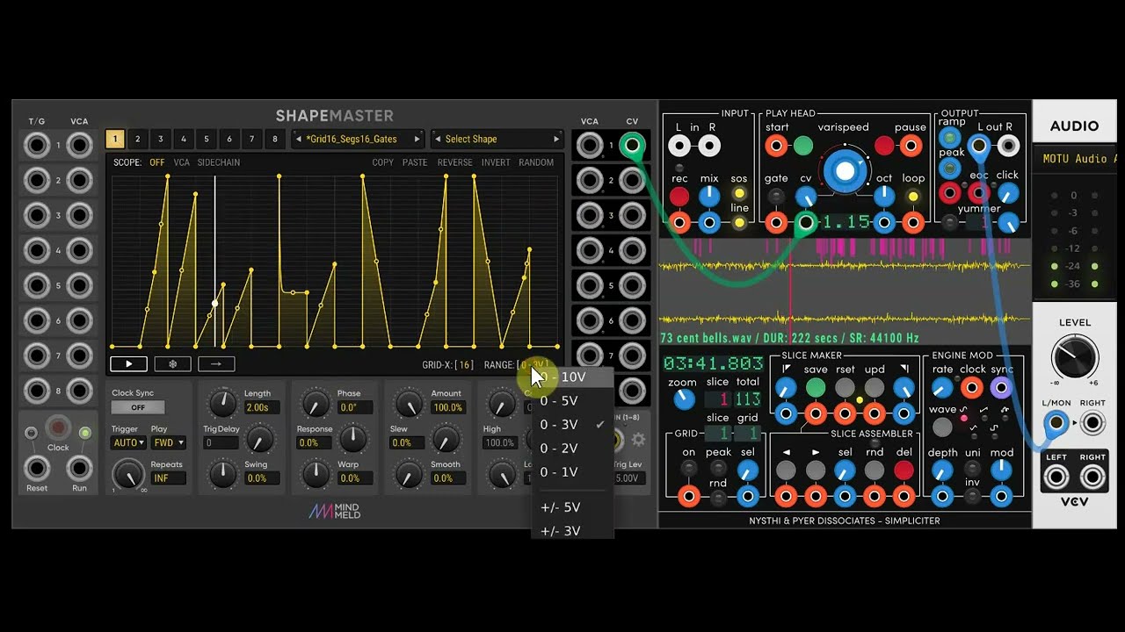Click the Reset jack in ShapeMaster

(37, 468)
